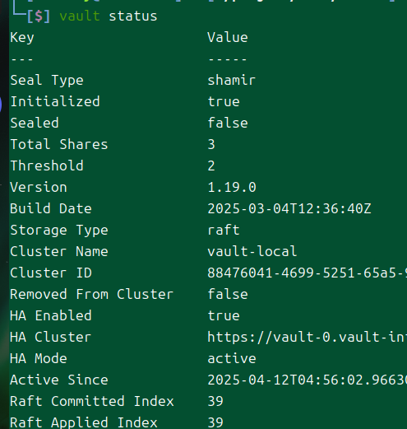Click the dollar sign prompt symbol
The height and width of the screenshot is (429, 407).
(x=39, y=16)
